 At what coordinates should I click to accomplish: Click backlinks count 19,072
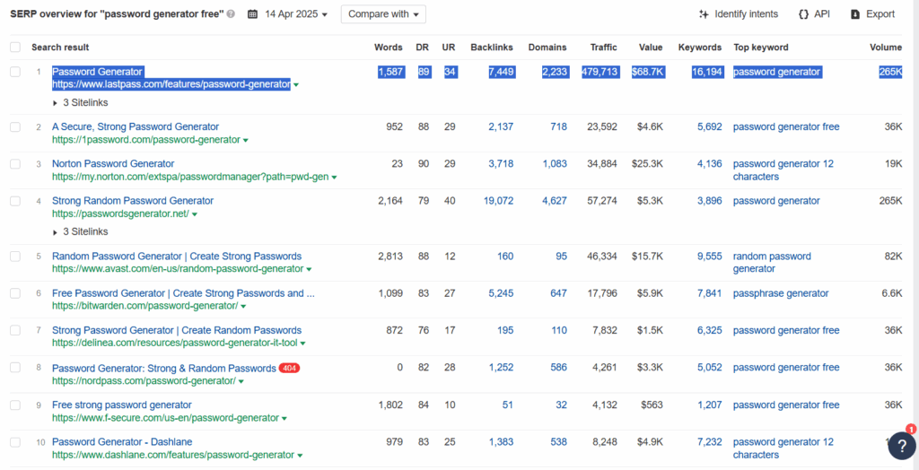point(498,200)
